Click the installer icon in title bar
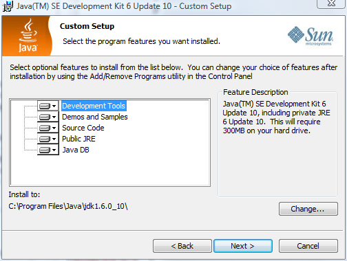 [x=8, y=6]
